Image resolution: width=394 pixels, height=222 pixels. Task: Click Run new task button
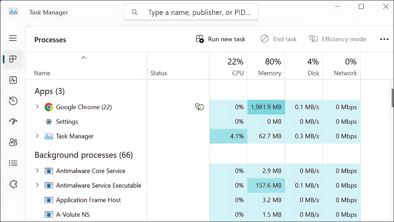pos(221,39)
